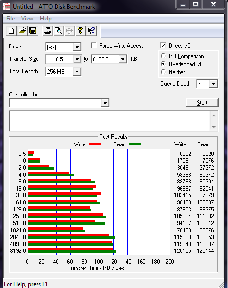Screen dimensions: 228x288
Task: Click the description box scroll down arrow
Action: [x=214, y=127]
